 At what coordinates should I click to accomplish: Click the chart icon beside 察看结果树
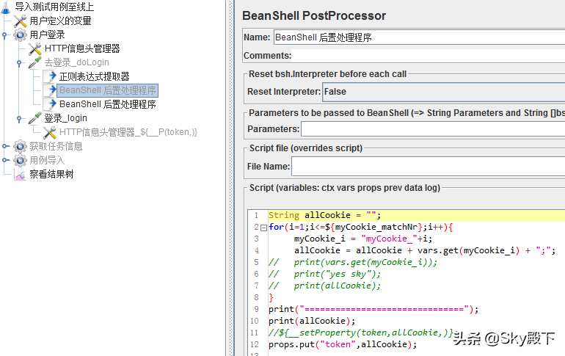[x=21, y=175]
